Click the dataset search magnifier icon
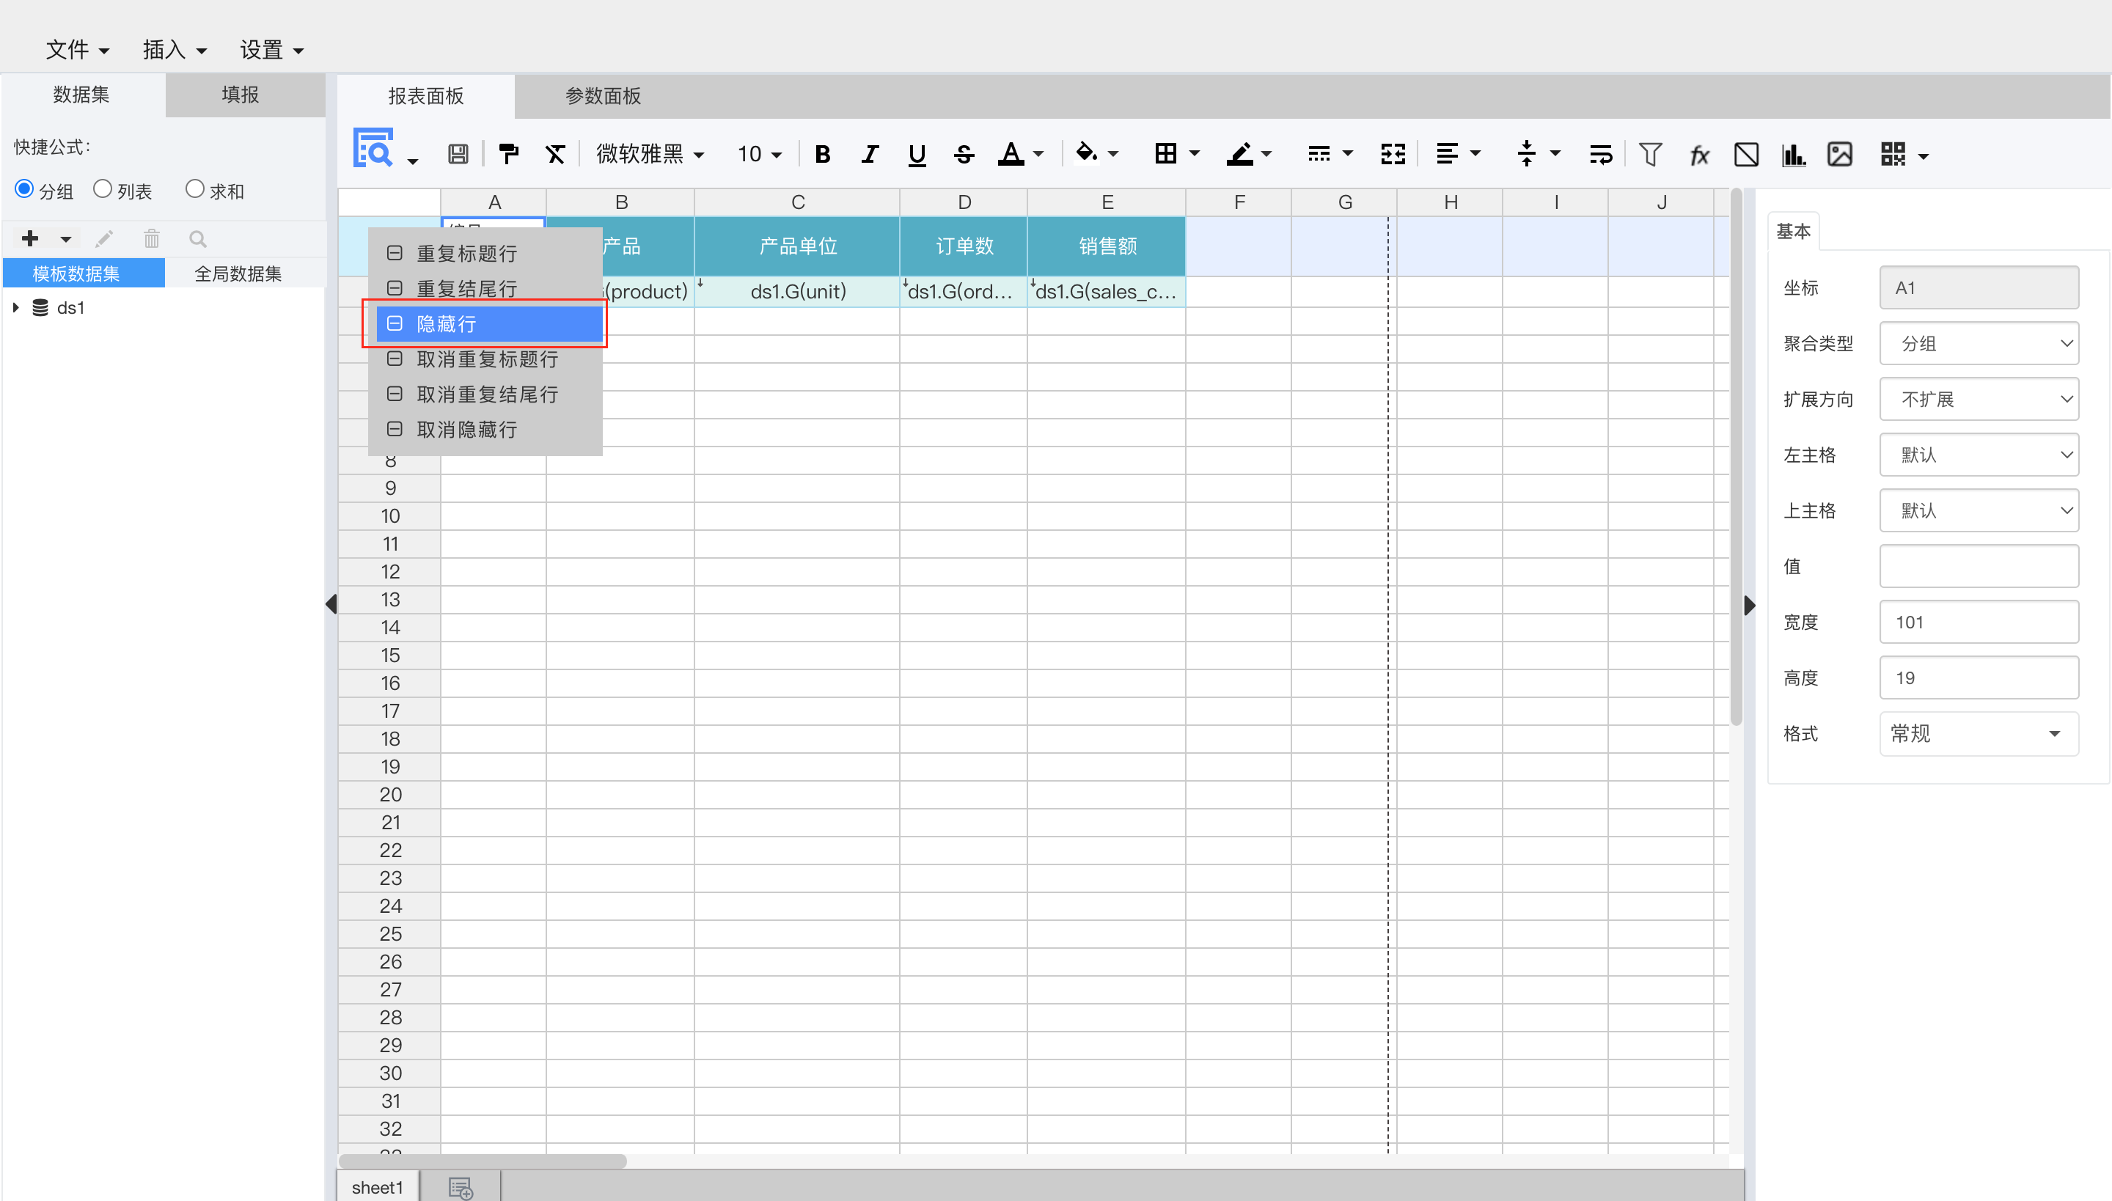This screenshot has width=2112, height=1201. [x=198, y=239]
